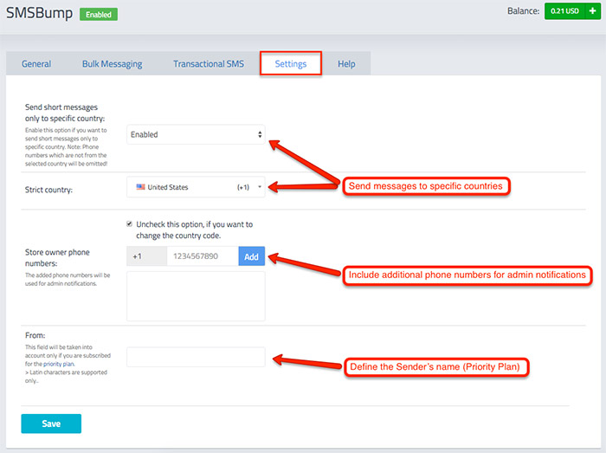Click the 'Balance:' label
606x453 pixels.
(523, 10)
